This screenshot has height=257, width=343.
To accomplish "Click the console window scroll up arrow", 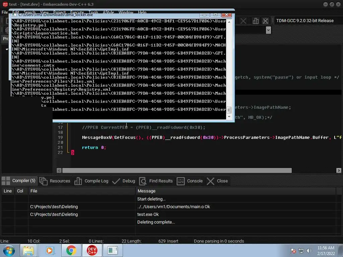I will pyautogui.click(x=229, y=22).
